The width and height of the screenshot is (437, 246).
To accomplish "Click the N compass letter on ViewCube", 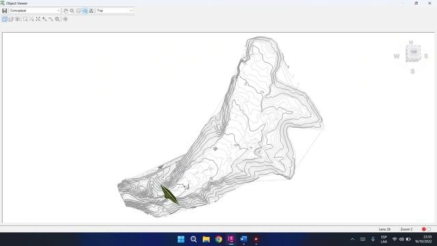I will [411, 42].
